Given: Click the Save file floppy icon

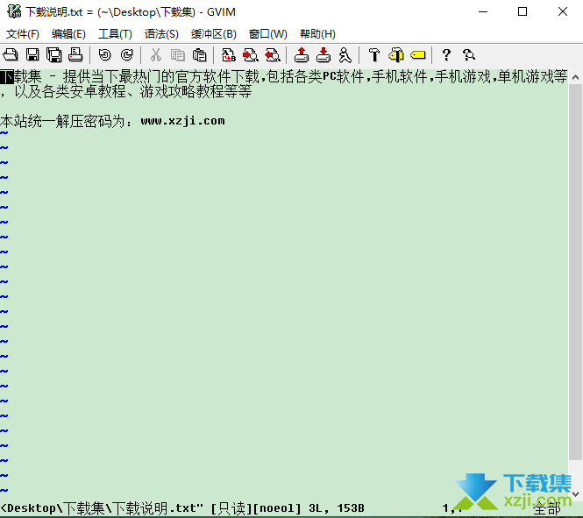Looking at the screenshot, I should [x=32, y=55].
